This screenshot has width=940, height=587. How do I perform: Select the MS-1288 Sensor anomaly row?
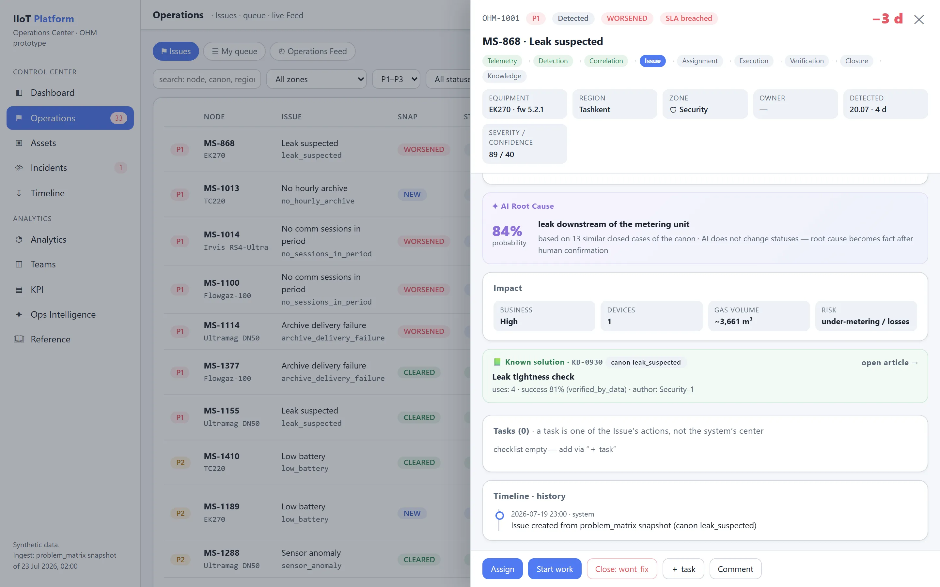click(317, 559)
